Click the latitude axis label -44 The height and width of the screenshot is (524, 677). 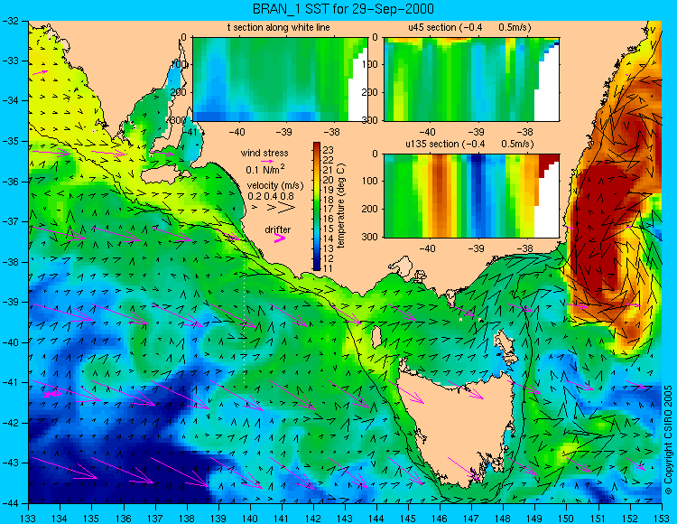click(x=11, y=503)
